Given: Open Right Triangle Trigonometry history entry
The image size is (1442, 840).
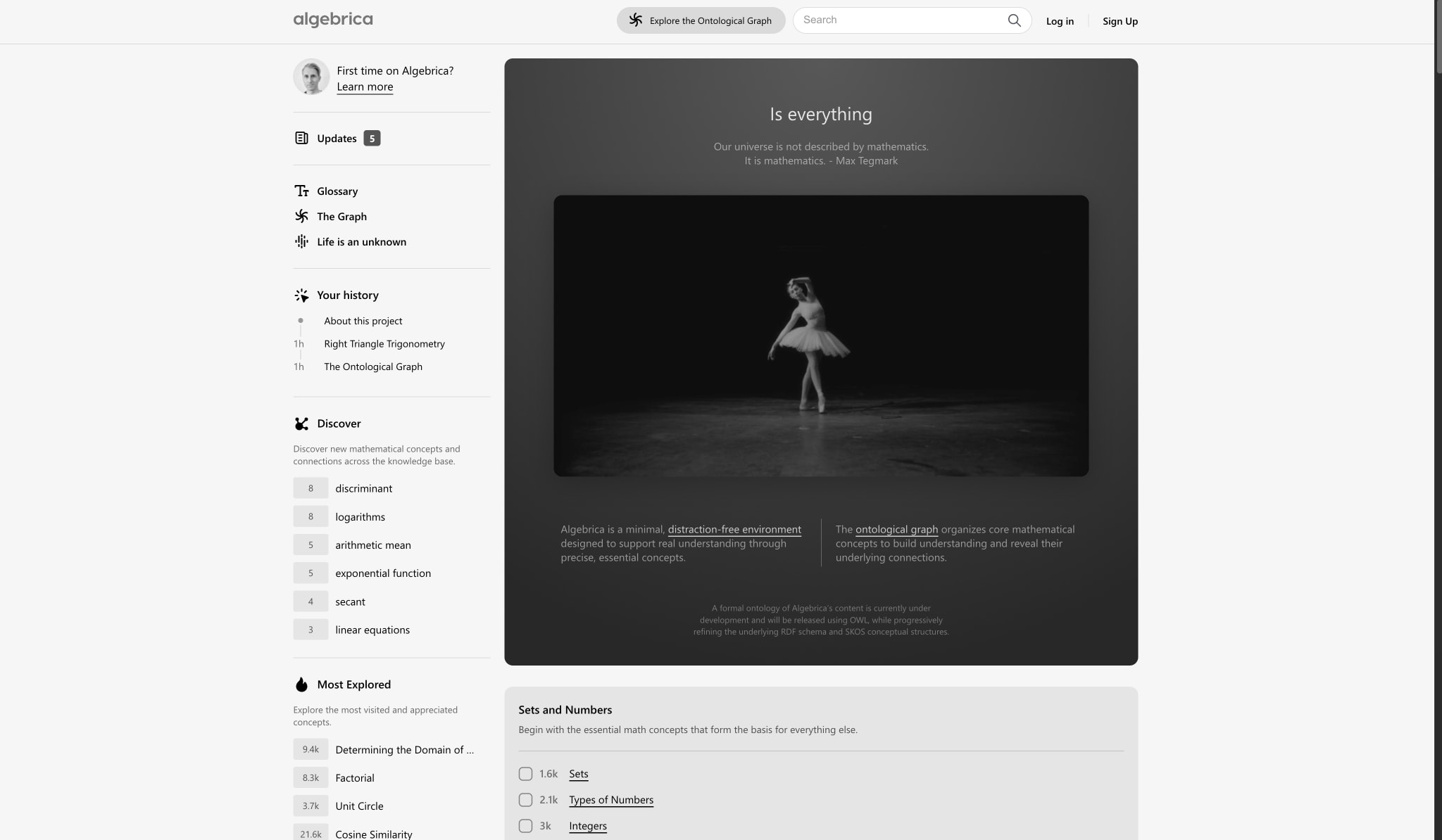Looking at the screenshot, I should point(384,343).
